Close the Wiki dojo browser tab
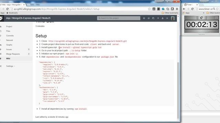 [24, 4]
